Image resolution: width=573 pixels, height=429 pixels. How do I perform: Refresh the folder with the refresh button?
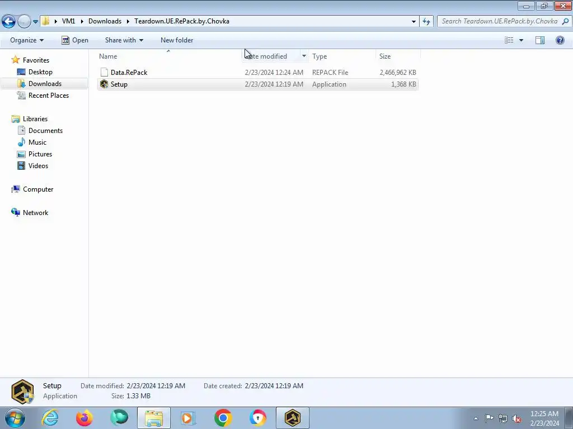(426, 21)
